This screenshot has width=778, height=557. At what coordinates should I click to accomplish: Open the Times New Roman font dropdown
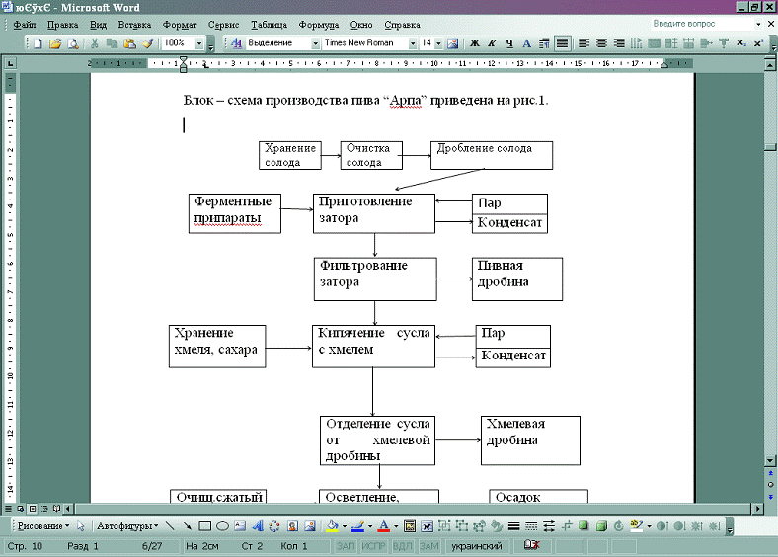pyautogui.click(x=413, y=43)
